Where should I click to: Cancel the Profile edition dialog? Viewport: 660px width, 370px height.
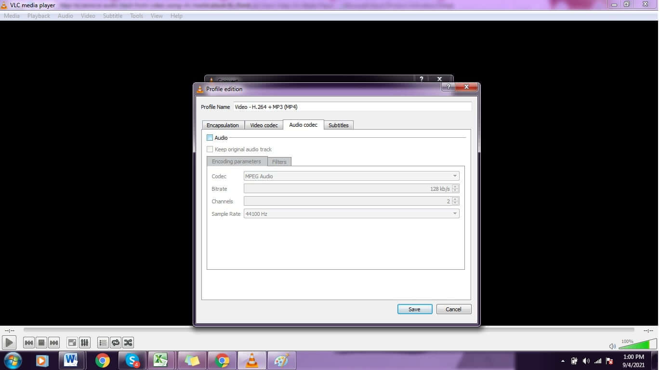click(454, 309)
